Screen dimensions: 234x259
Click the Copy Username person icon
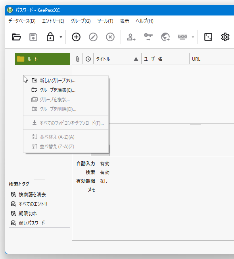pyautogui.click(x=131, y=37)
